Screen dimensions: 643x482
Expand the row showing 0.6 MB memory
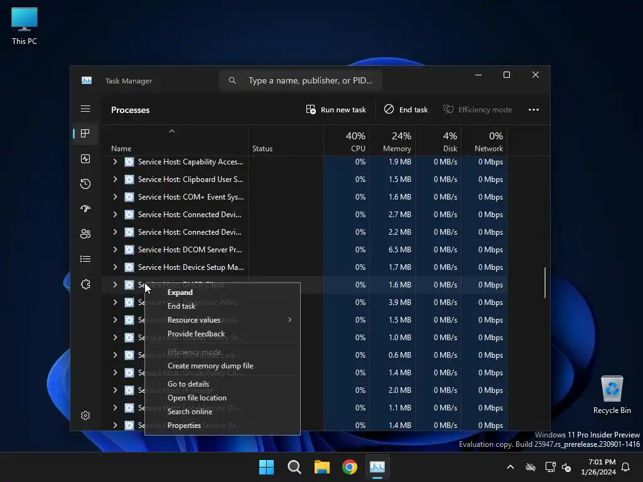pos(116,355)
